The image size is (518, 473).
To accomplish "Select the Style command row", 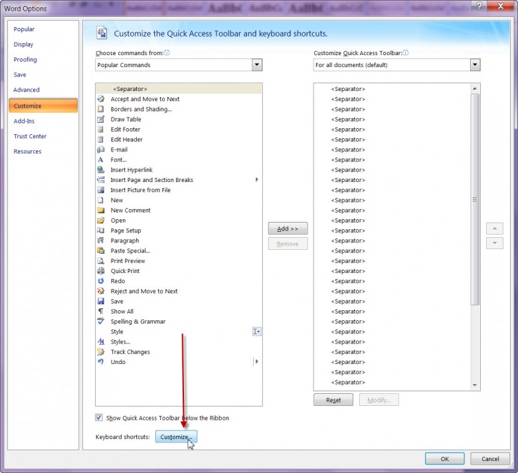I will coord(179,331).
